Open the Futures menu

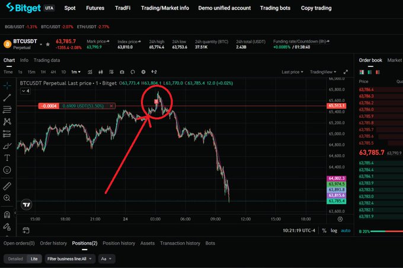pyautogui.click(x=95, y=8)
